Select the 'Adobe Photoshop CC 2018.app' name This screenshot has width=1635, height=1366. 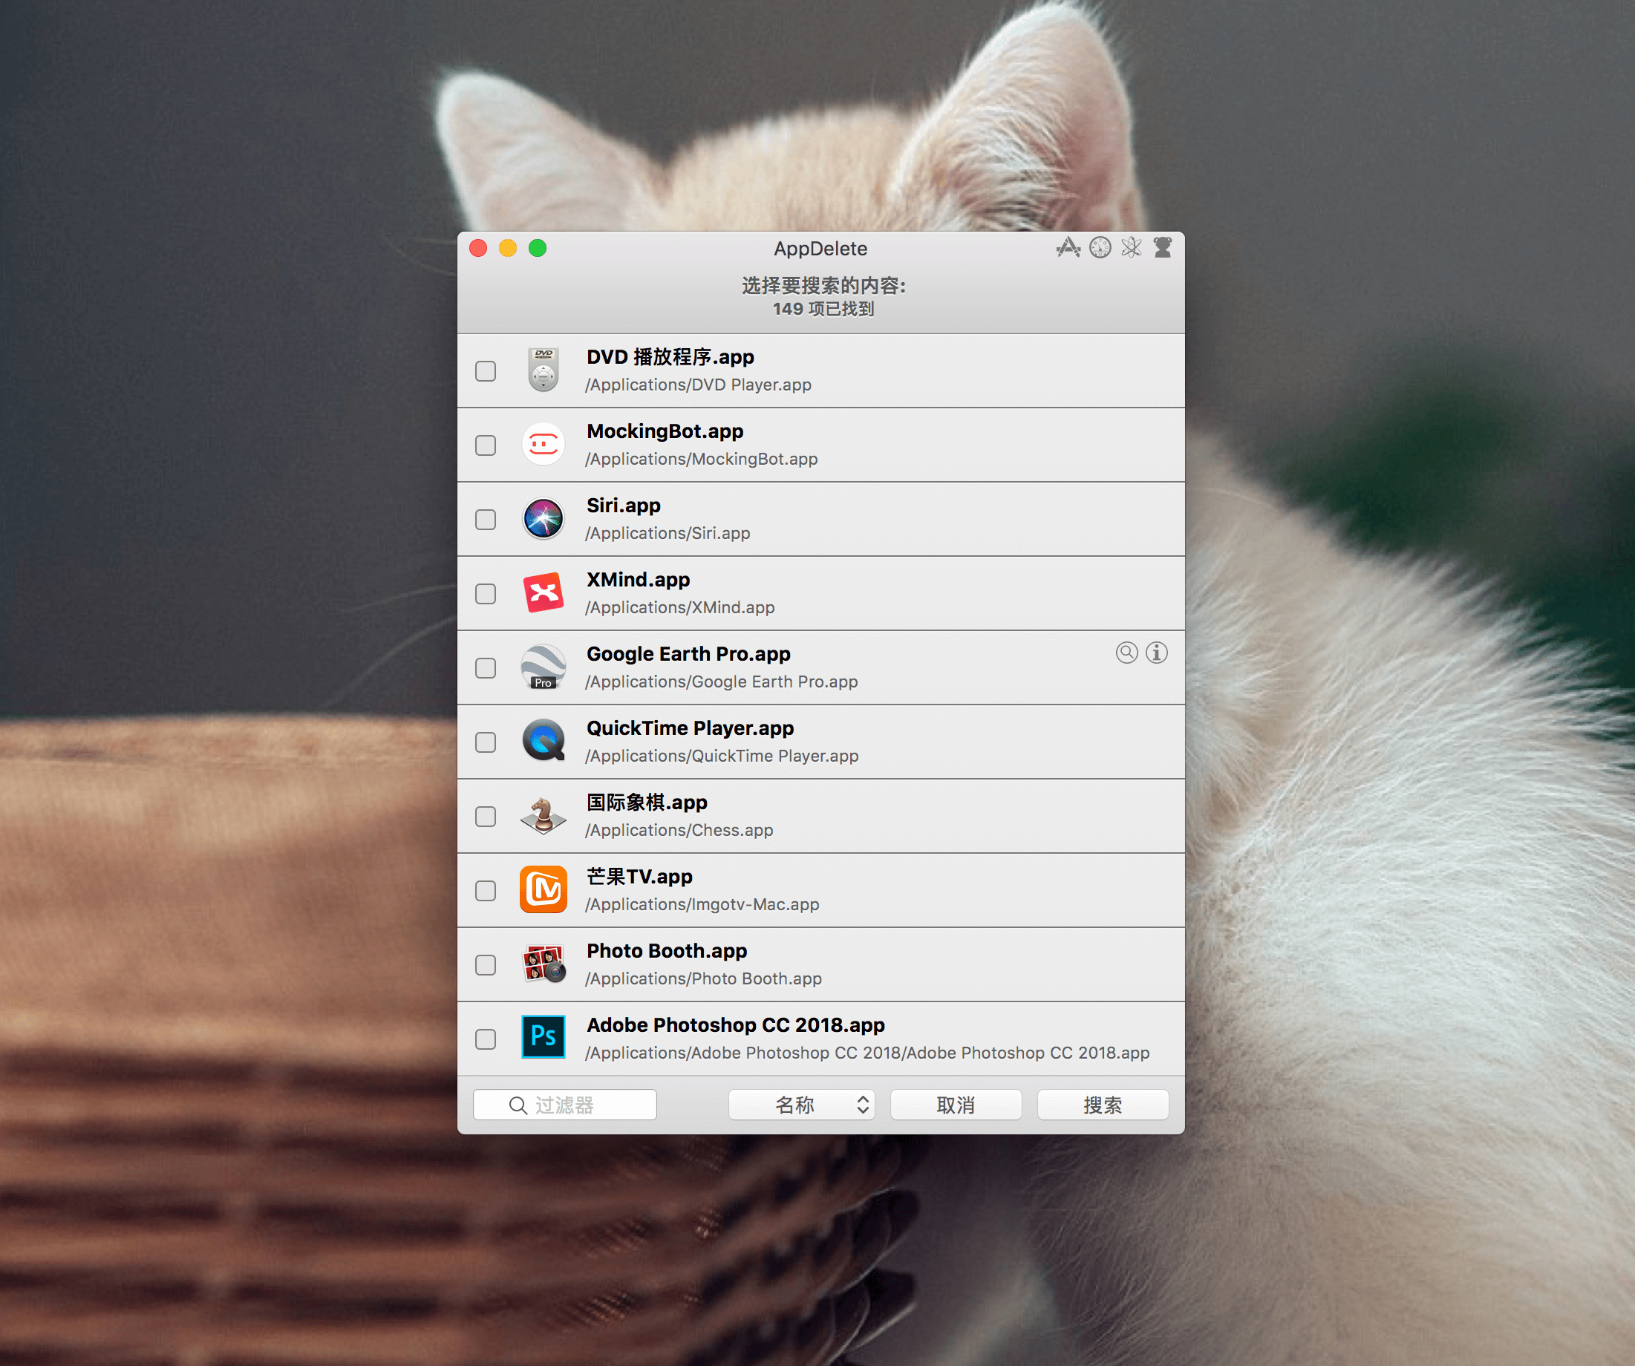736,1025
